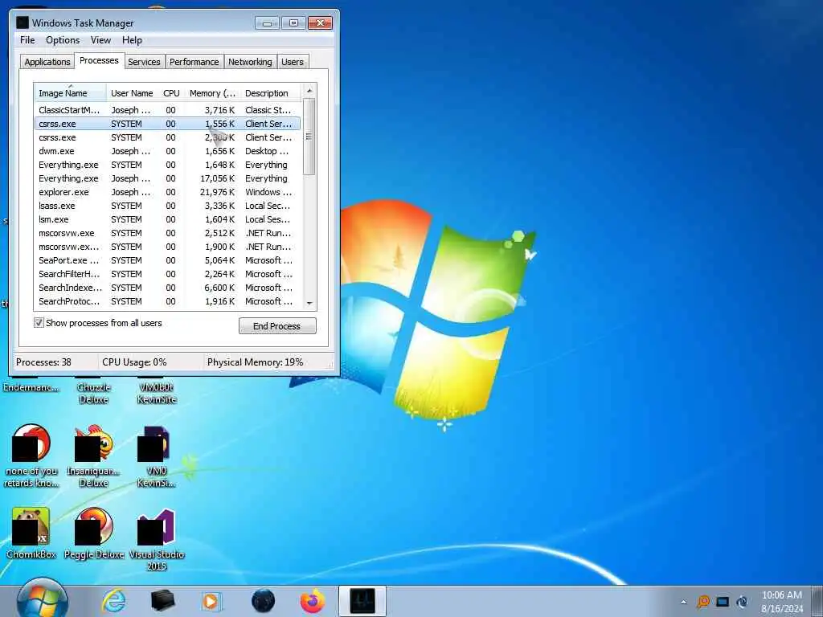
Task: Sort by CPU column header
Action: coord(171,93)
